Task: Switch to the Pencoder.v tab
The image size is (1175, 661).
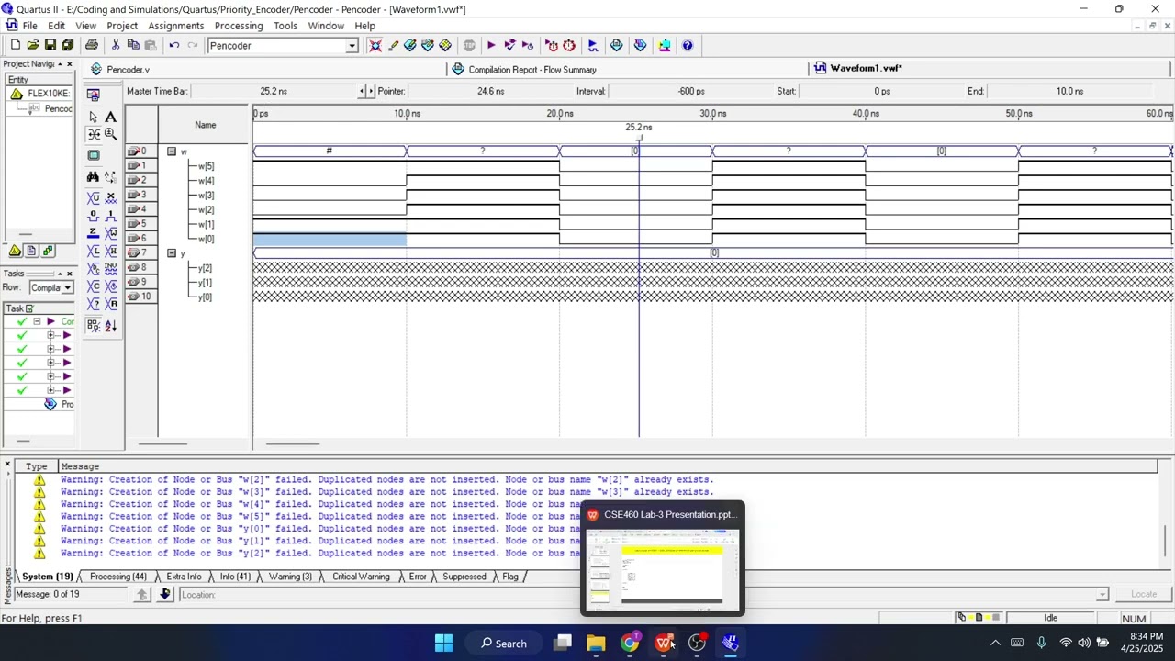Action: click(x=128, y=70)
